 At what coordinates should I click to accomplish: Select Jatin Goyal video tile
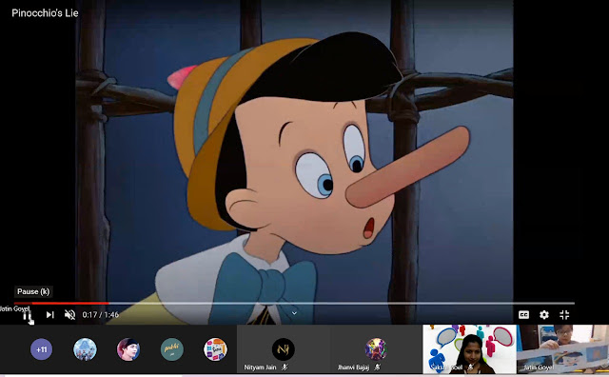point(562,349)
